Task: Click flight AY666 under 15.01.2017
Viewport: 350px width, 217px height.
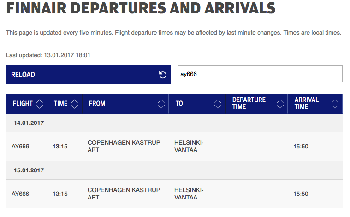Action: tap(20, 194)
